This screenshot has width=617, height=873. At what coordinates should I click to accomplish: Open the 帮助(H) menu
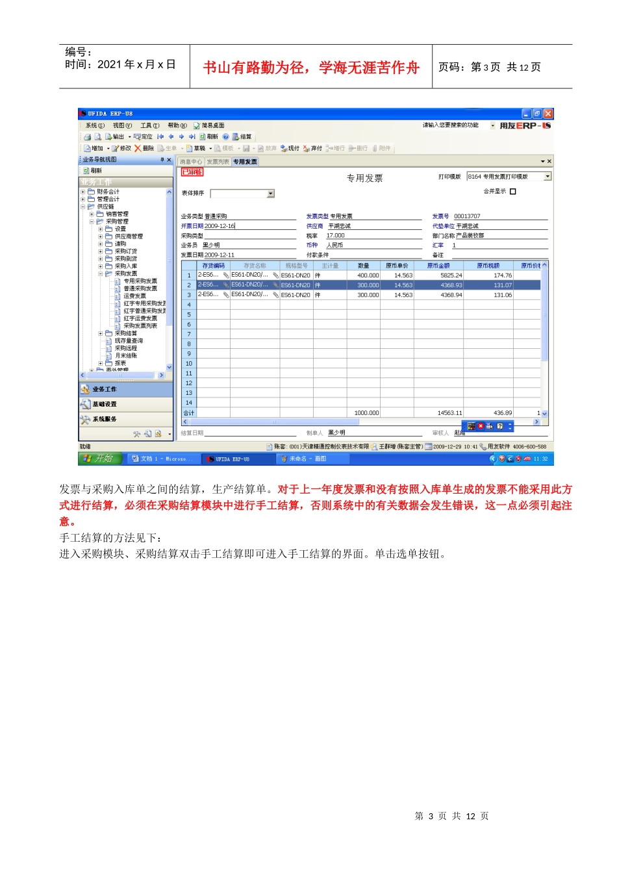[177, 126]
